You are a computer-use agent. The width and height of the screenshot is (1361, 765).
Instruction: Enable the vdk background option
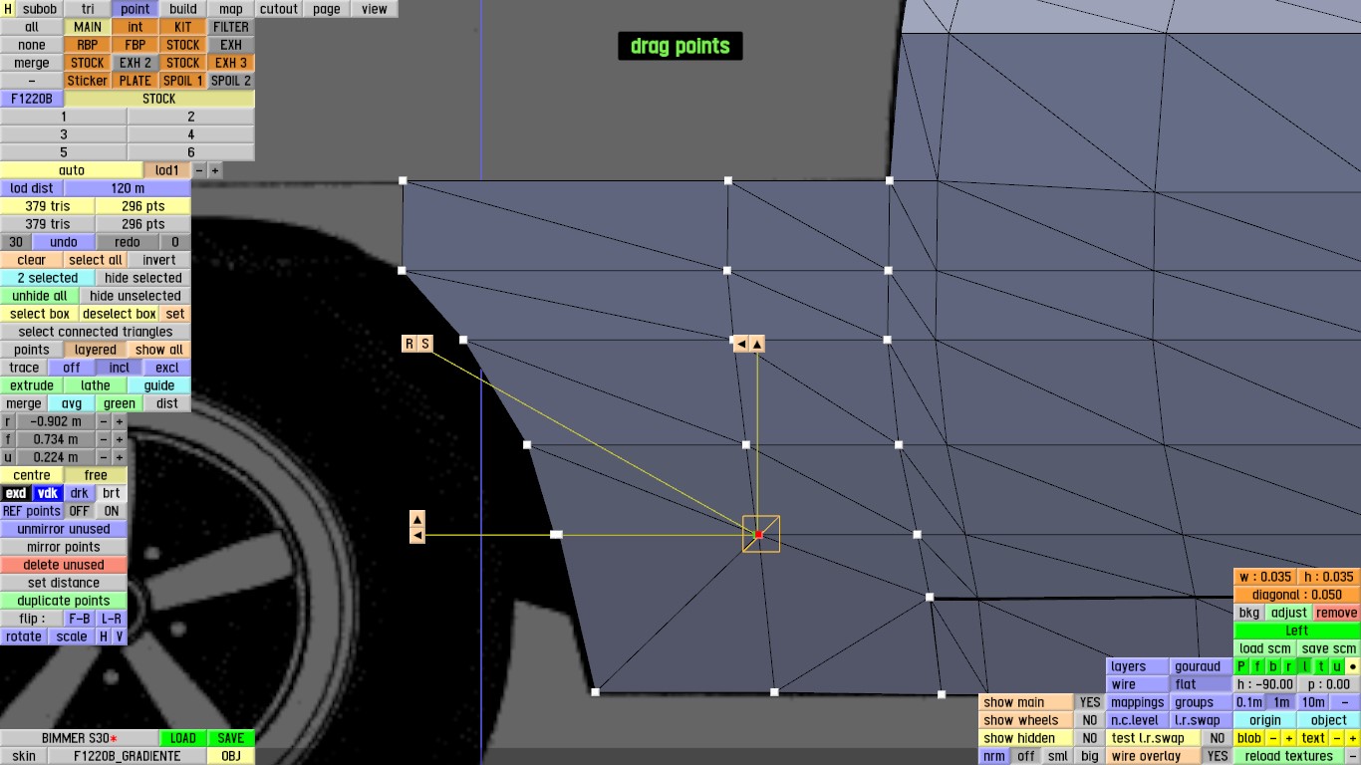click(x=48, y=493)
